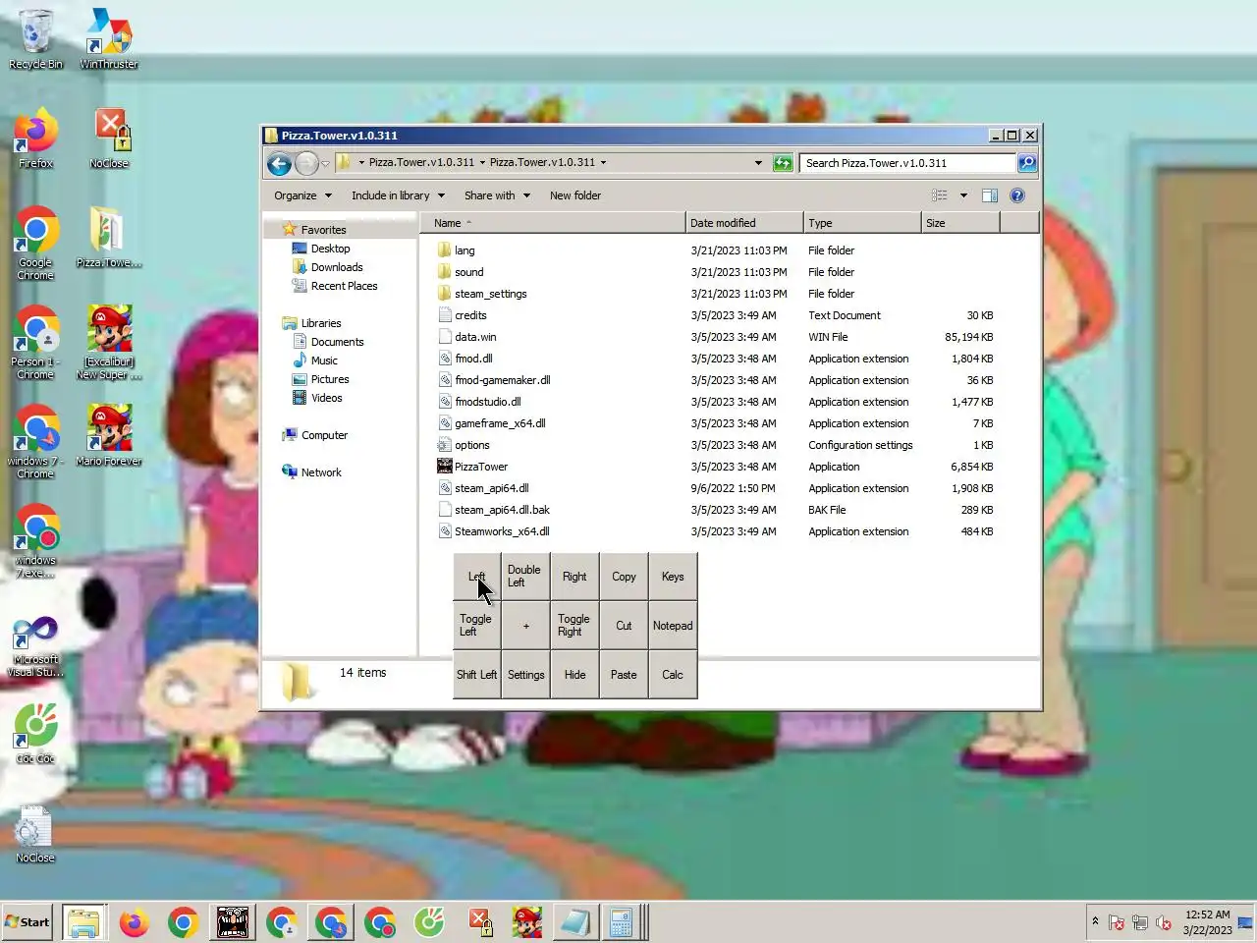Open Person 1 - Chrome desktop shortcut
The height and width of the screenshot is (943, 1257).
[x=35, y=342]
